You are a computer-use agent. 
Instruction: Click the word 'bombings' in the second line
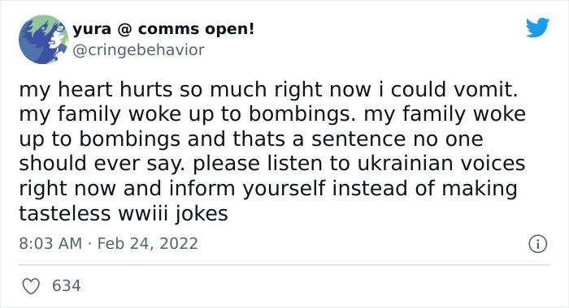300,114
